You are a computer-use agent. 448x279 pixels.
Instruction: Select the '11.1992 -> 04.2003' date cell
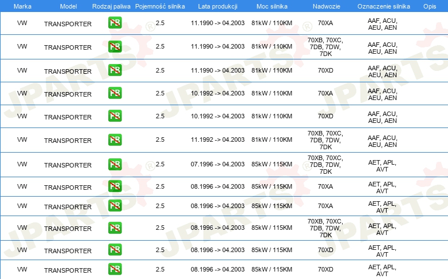click(x=218, y=139)
